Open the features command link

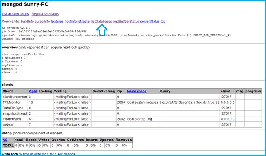point(57,22)
